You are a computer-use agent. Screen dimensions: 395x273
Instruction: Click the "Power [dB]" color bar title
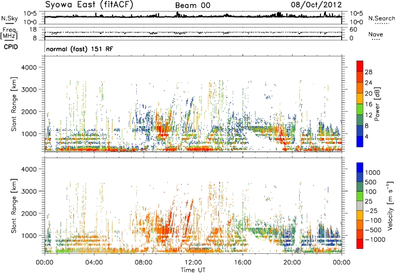(377, 104)
